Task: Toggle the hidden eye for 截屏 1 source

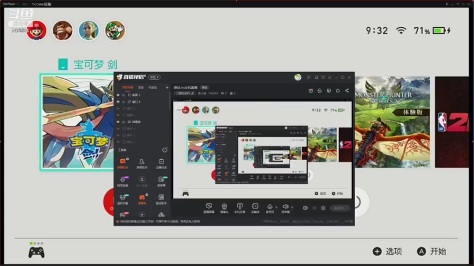Action: [118, 115]
